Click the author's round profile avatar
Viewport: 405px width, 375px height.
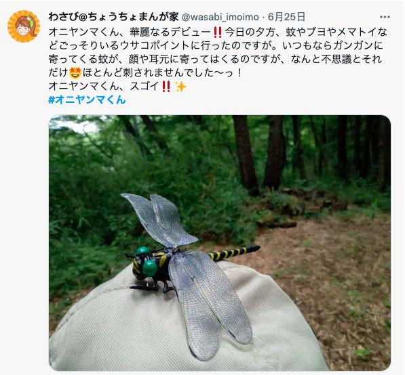[x=24, y=26]
